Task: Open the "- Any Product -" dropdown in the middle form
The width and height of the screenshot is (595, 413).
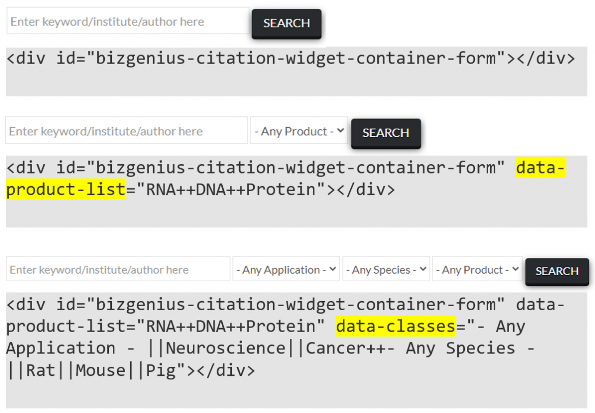Action: click(299, 131)
